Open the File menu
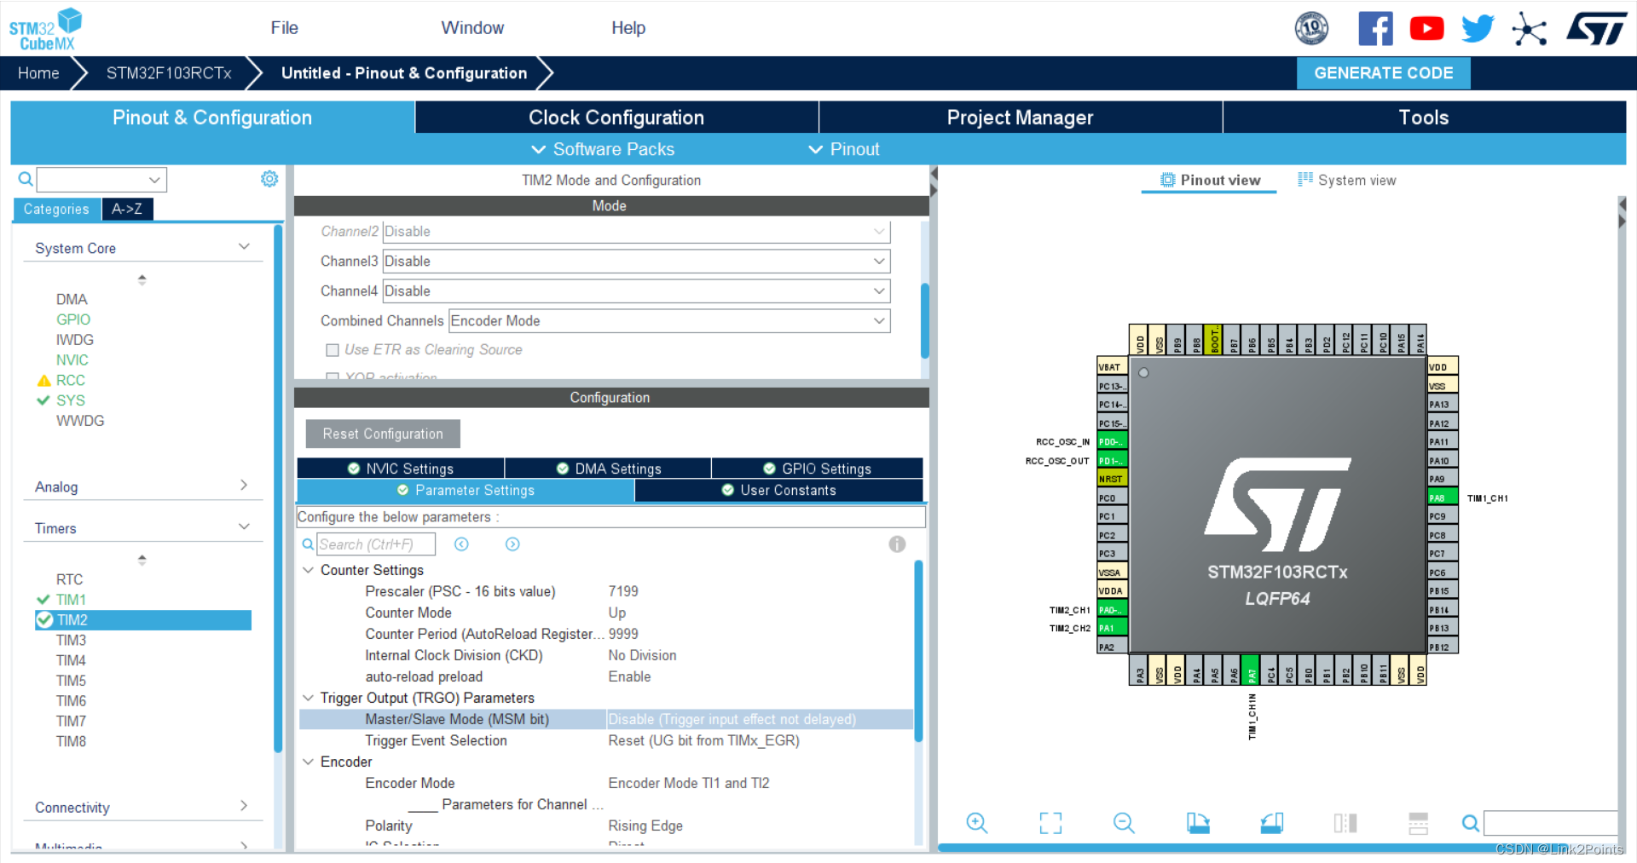The image size is (1637, 863). click(285, 28)
